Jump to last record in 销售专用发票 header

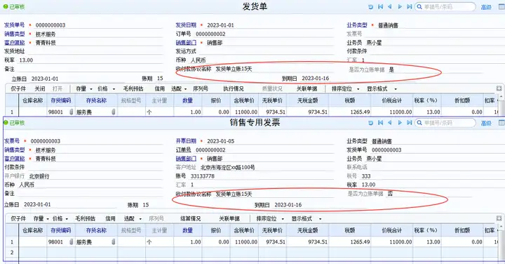point(410,123)
